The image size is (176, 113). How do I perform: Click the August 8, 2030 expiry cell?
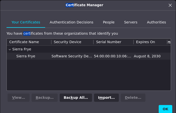(147, 56)
